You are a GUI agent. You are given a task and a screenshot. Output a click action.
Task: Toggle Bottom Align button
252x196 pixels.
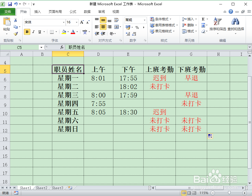pyautogui.click(x=109, y=20)
